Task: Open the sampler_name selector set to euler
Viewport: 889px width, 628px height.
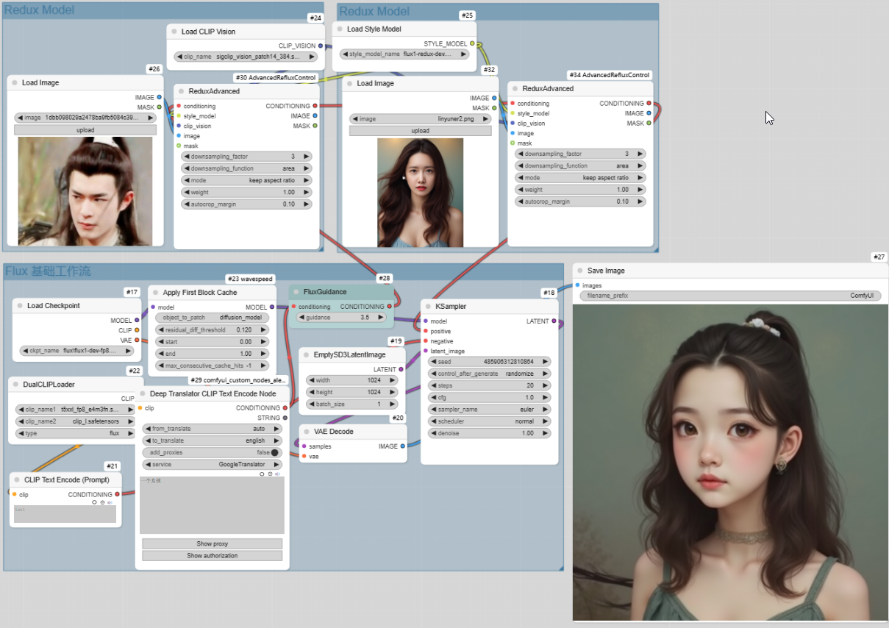Action: click(489, 410)
